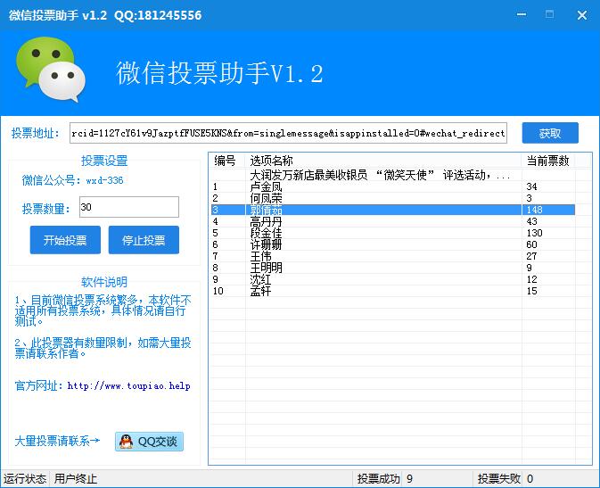Select candidate 何凤荣 row

pos(266,198)
